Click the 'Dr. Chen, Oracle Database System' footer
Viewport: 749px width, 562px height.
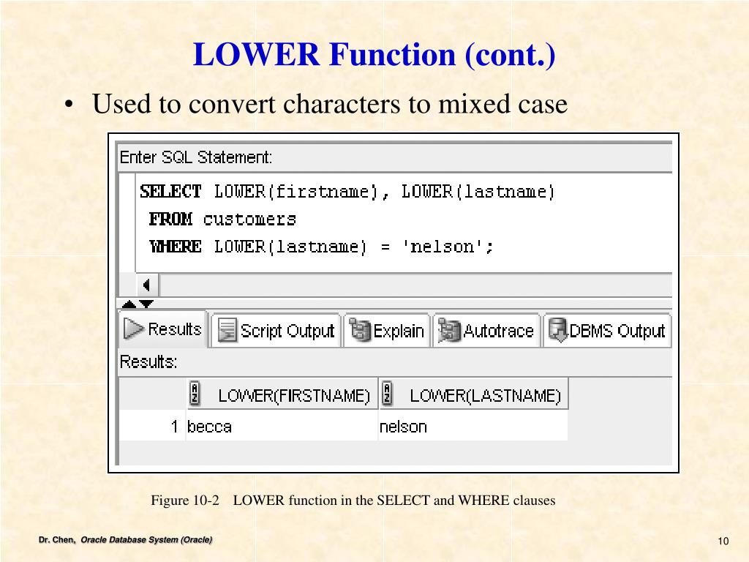click(126, 540)
